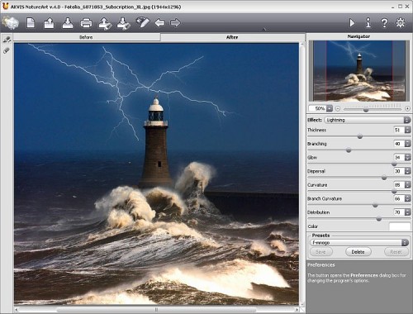Open an image file with upload icon
This screenshot has height=314, width=413.
[x=49, y=23]
